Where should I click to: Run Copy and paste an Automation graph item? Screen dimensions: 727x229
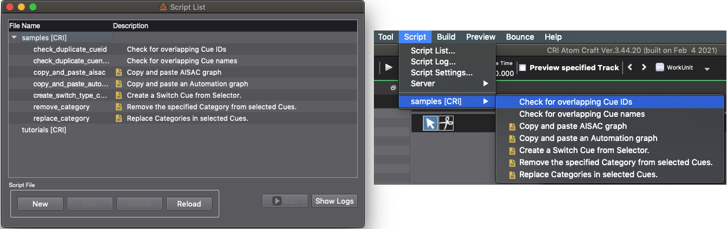pyautogui.click(x=609, y=138)
